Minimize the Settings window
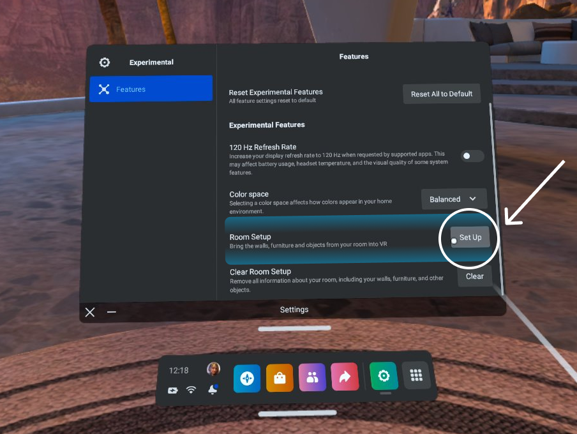 [112, 312]
